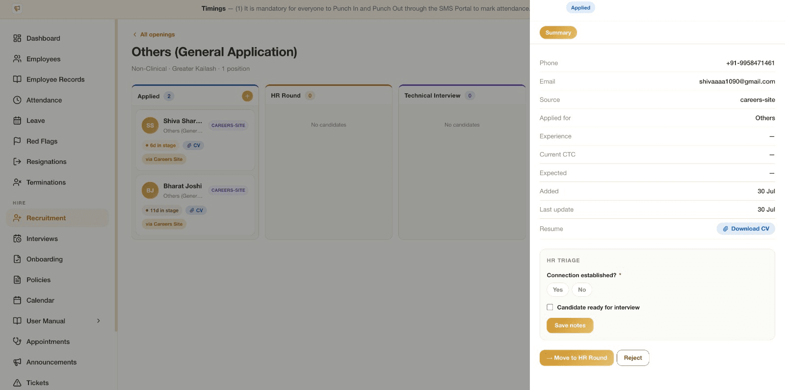Click the Policies document icon

tap(17, 280)
